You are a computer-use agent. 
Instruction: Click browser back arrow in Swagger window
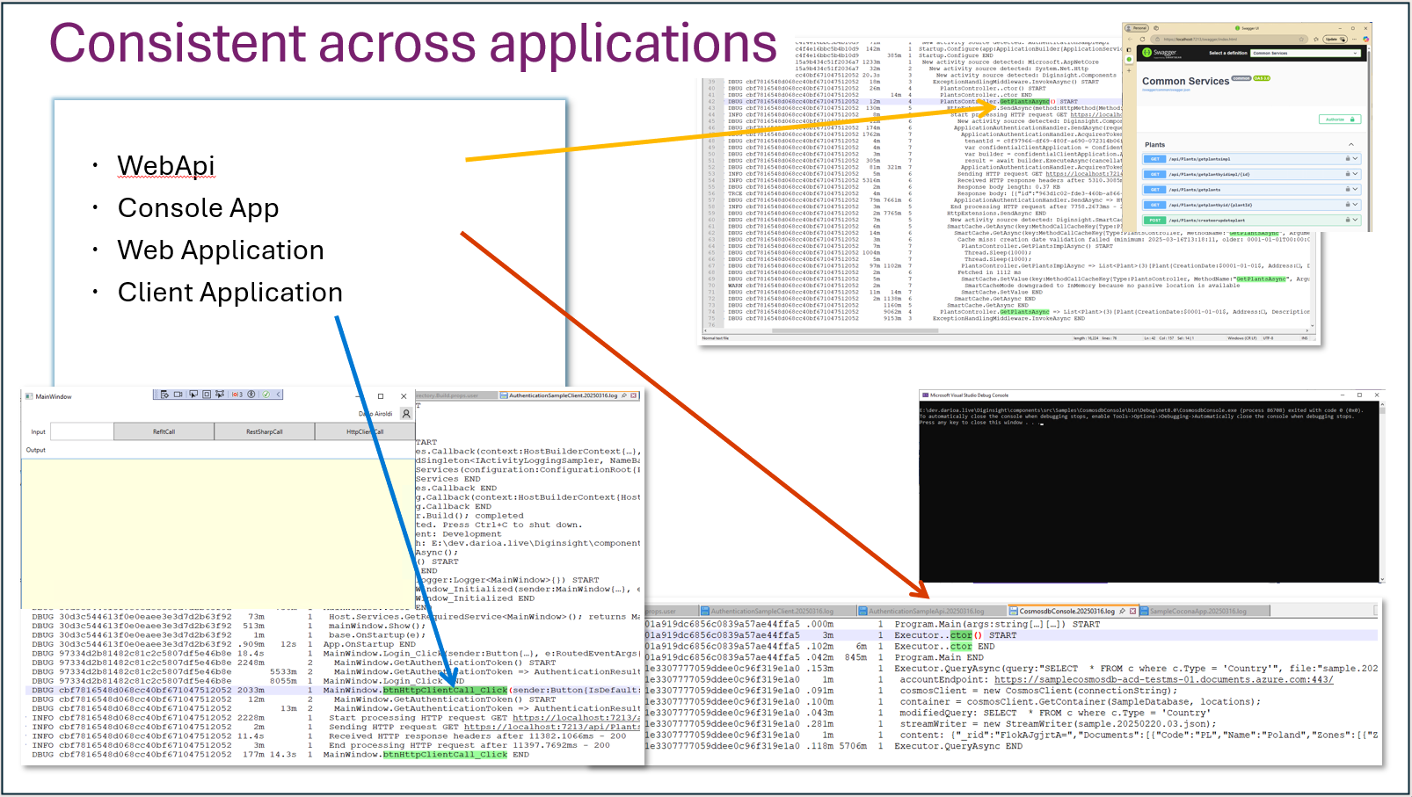[1131, 40]
